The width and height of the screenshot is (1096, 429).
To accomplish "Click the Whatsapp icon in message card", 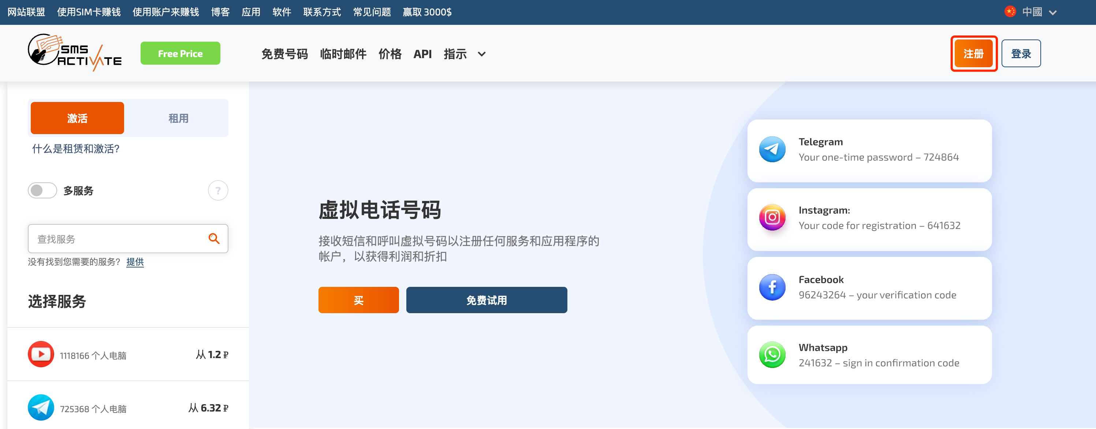I will [772, 355].
